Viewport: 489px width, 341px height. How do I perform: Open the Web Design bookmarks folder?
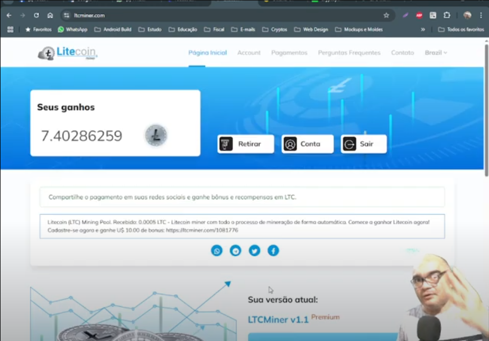(311, 29)
